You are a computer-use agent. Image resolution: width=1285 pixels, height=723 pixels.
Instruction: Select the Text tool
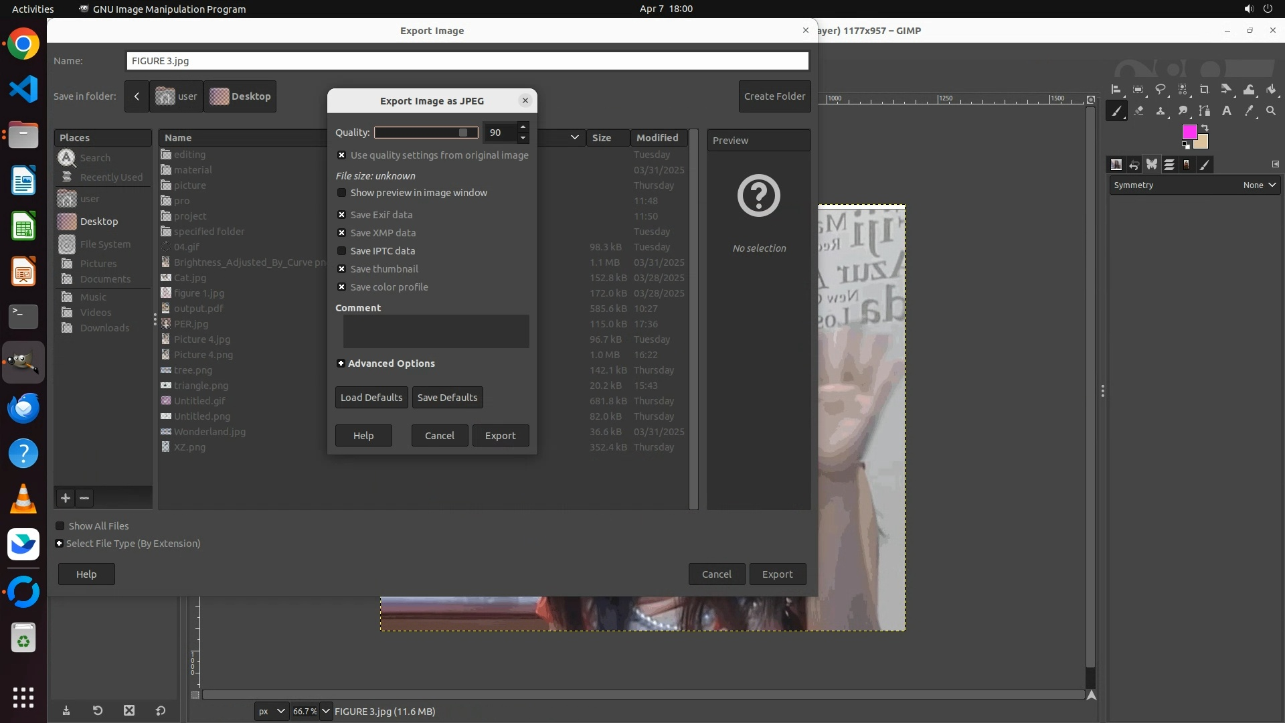1227,111
